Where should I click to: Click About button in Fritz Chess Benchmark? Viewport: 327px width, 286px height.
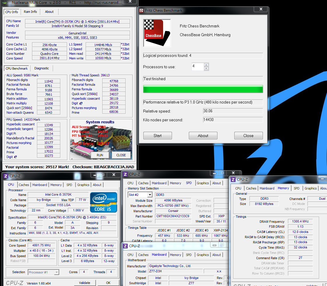tap(203, 136)
